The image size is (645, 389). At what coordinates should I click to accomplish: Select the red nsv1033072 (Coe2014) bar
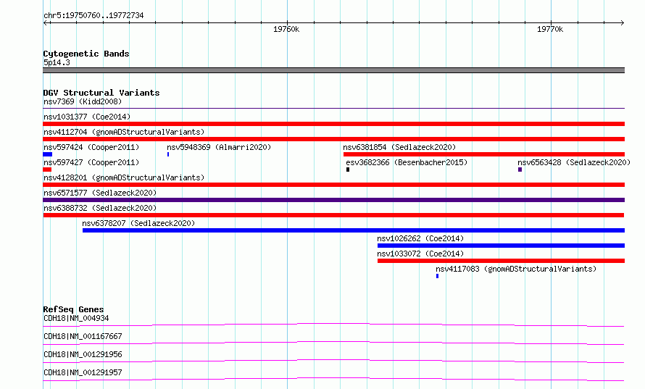[501, 261]
